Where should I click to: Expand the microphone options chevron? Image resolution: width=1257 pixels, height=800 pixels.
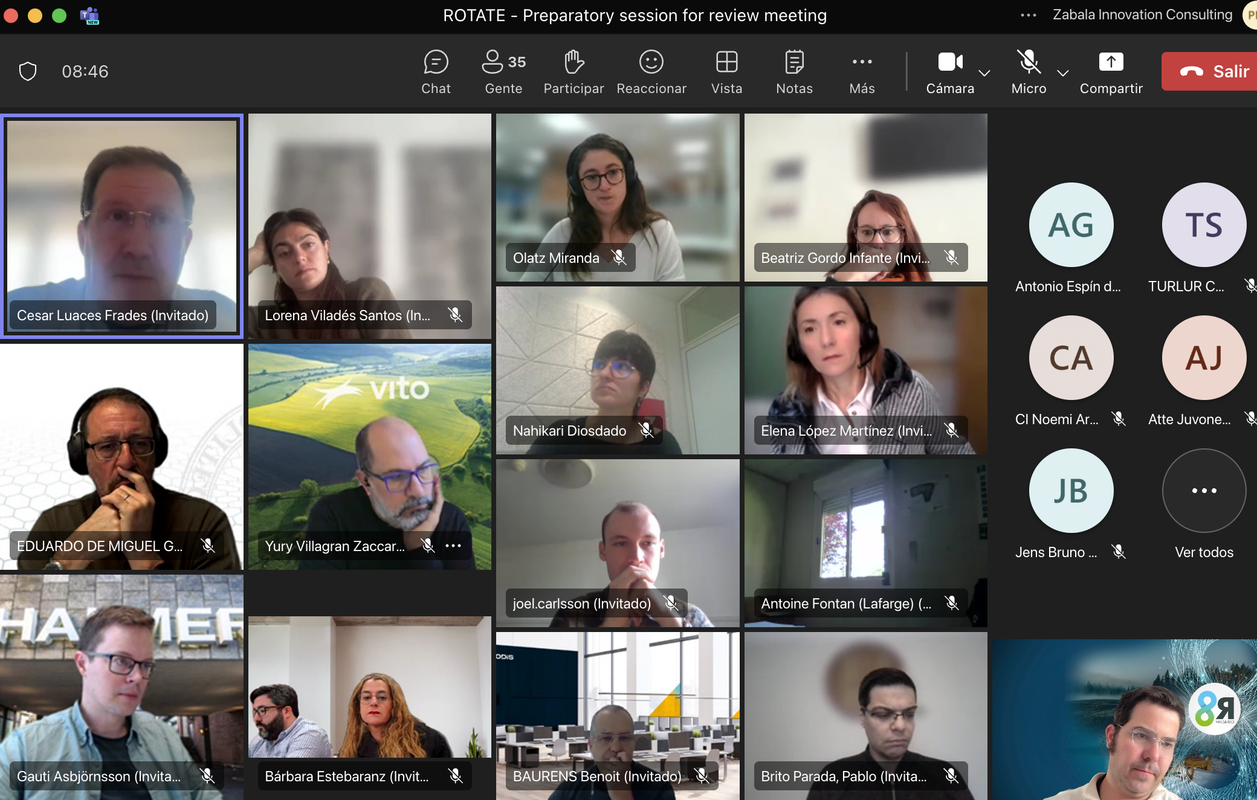tap(1063, 73)
